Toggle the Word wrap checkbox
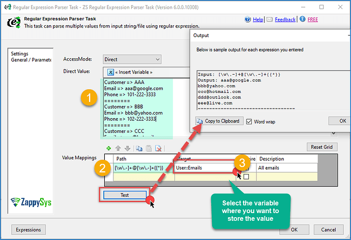 (x=249, y=122)
